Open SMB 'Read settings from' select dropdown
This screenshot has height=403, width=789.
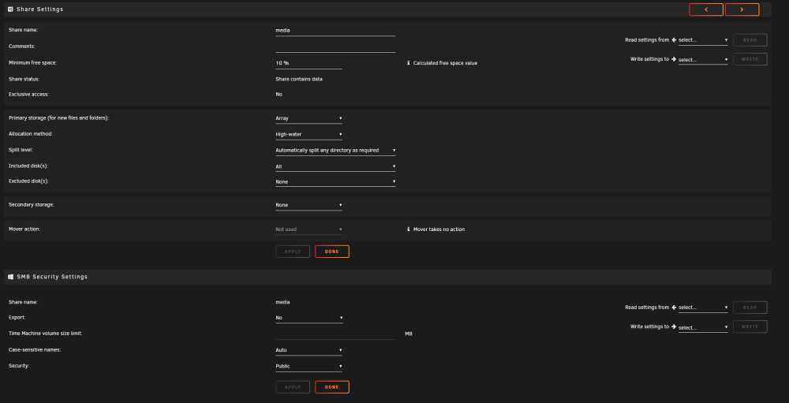[x=703, y=308]
